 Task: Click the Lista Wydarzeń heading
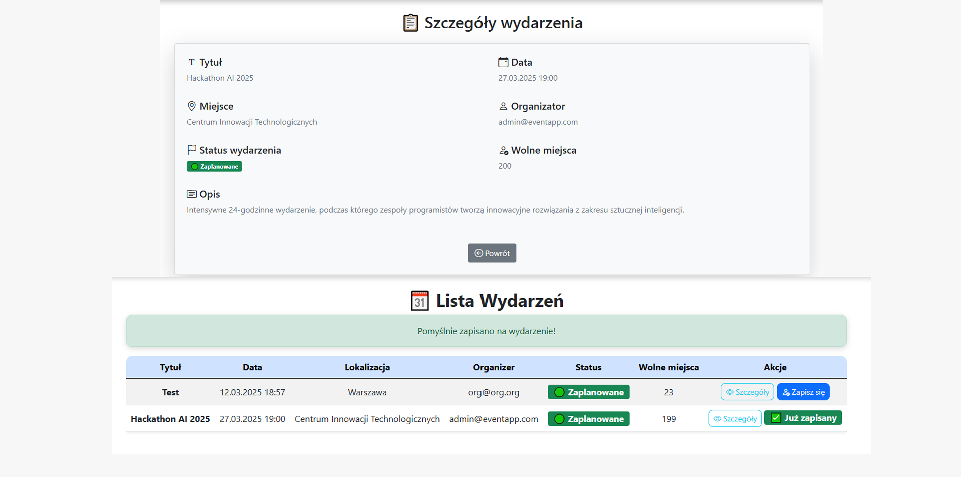coord(500,301)
